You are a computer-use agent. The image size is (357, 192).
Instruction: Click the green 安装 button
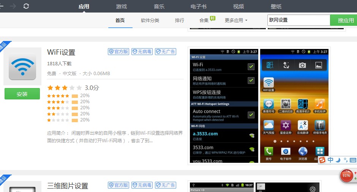[22, 94]
